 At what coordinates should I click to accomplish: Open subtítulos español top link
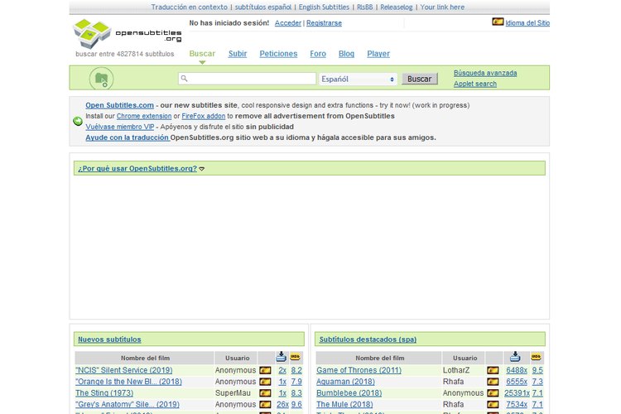click(263, 7)
